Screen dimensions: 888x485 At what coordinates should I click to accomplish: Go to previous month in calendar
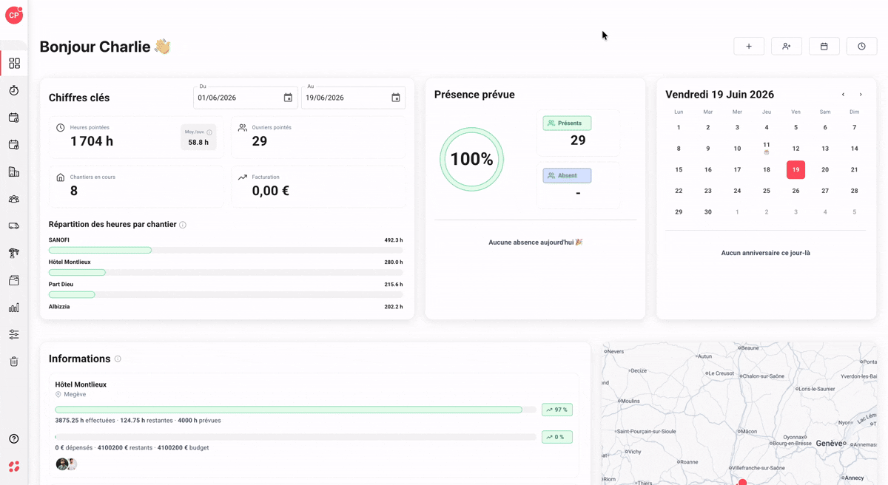(843, 95)
